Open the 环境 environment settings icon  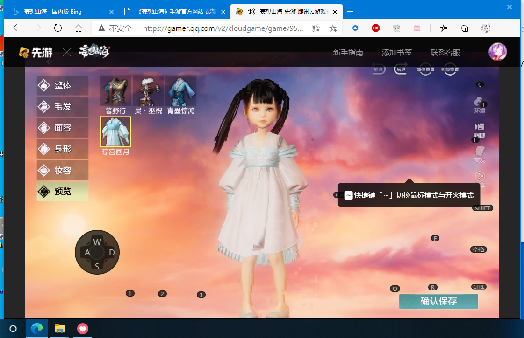tap(480, 105)
